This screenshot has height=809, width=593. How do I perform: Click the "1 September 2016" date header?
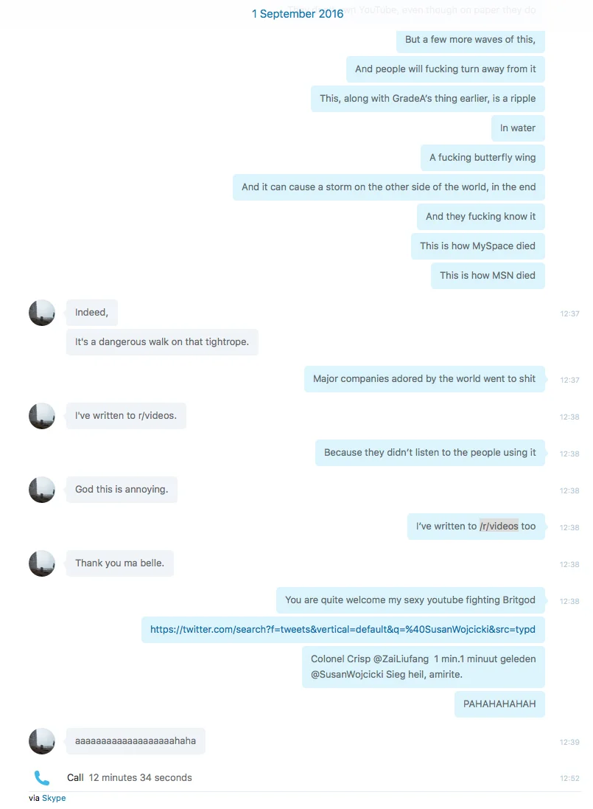(x=298, y=14)
